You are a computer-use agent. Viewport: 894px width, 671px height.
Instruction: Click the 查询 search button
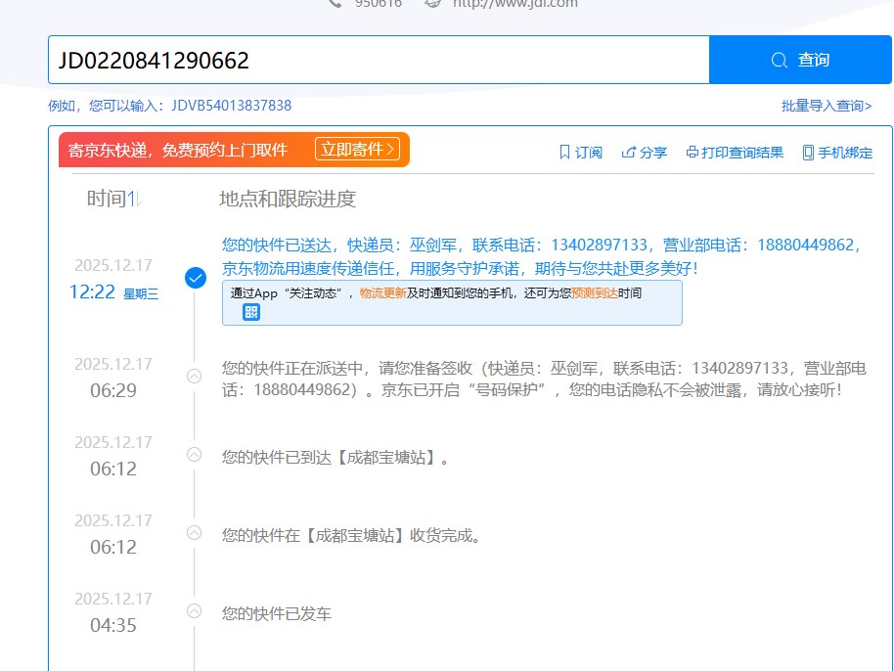800,61
